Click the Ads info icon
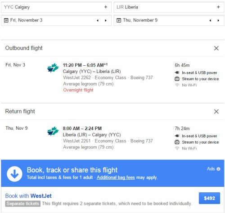 218,169
